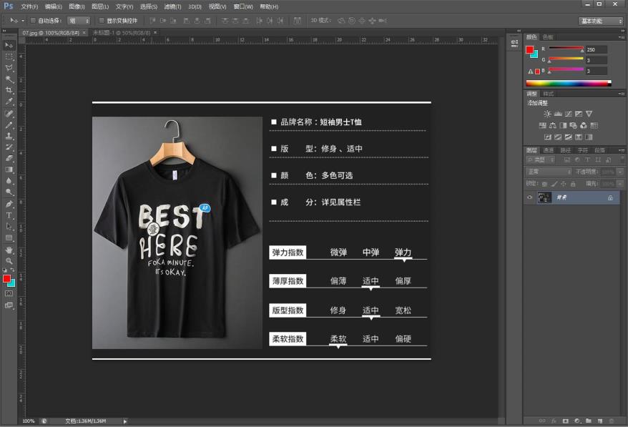628x427 pixels.
Task: Add a Curves adjustment
Action: click(569, 114)
